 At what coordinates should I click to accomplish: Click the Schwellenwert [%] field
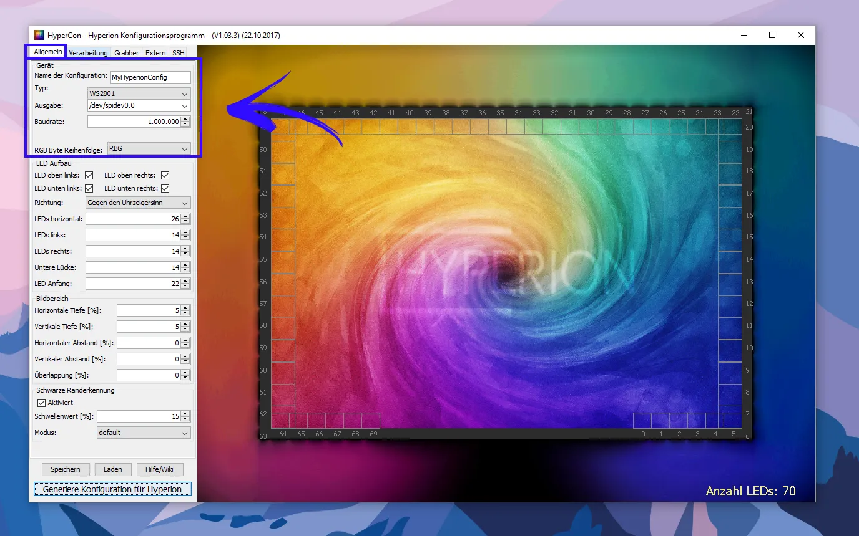[139, 416]
